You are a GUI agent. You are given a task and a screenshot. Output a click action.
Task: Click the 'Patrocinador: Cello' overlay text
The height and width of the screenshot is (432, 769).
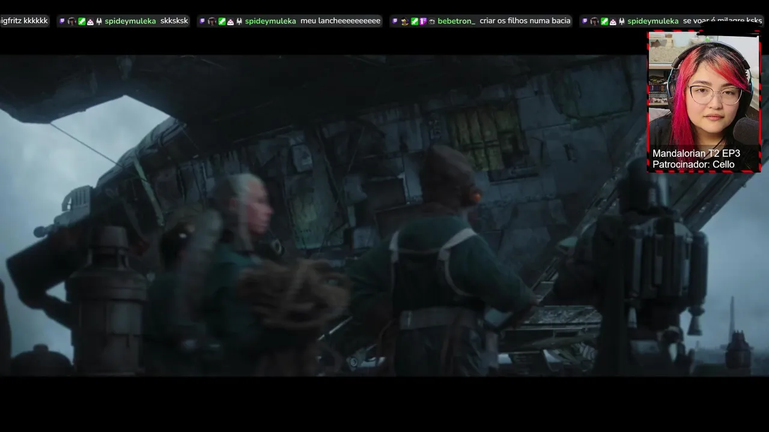[x=693, y=164]
